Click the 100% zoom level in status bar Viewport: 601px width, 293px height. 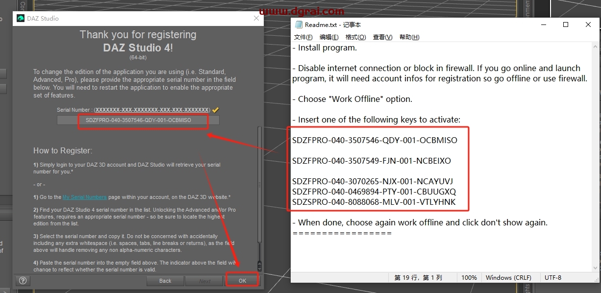(469, 278)
